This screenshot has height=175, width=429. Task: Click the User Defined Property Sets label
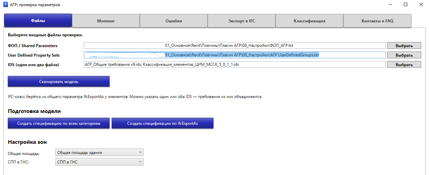point(34,55)
